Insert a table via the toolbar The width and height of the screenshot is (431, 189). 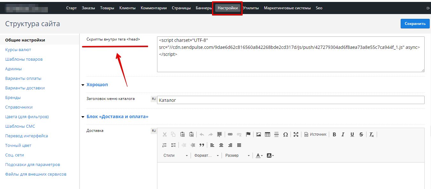tap(268, 134)
